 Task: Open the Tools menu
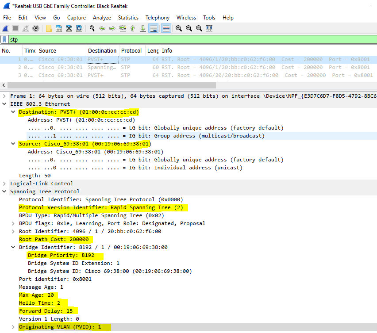209,18
